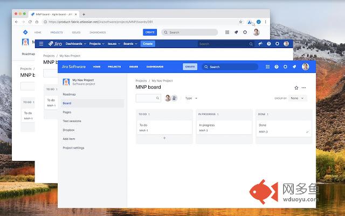
Task: Click the profile avatar in middle Jira window
Action: [286, 44]
